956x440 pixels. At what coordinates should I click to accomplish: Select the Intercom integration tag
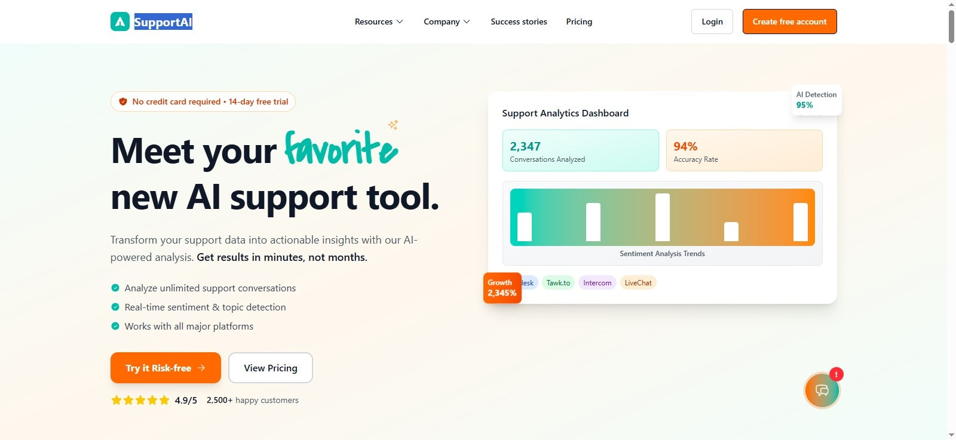pos(597,283)
